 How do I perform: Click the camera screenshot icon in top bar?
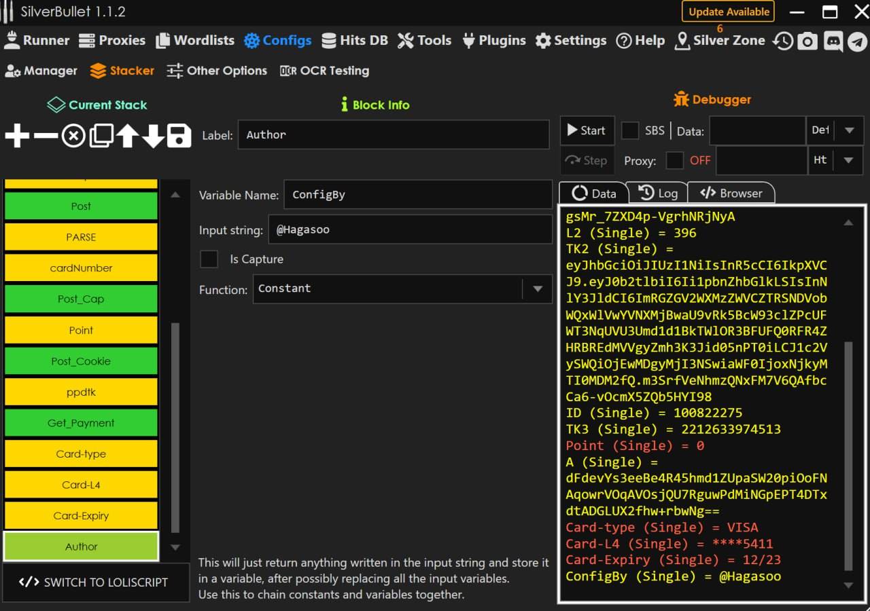tap(807, 41)
